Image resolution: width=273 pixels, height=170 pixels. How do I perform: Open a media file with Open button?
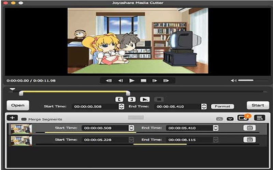18,105
